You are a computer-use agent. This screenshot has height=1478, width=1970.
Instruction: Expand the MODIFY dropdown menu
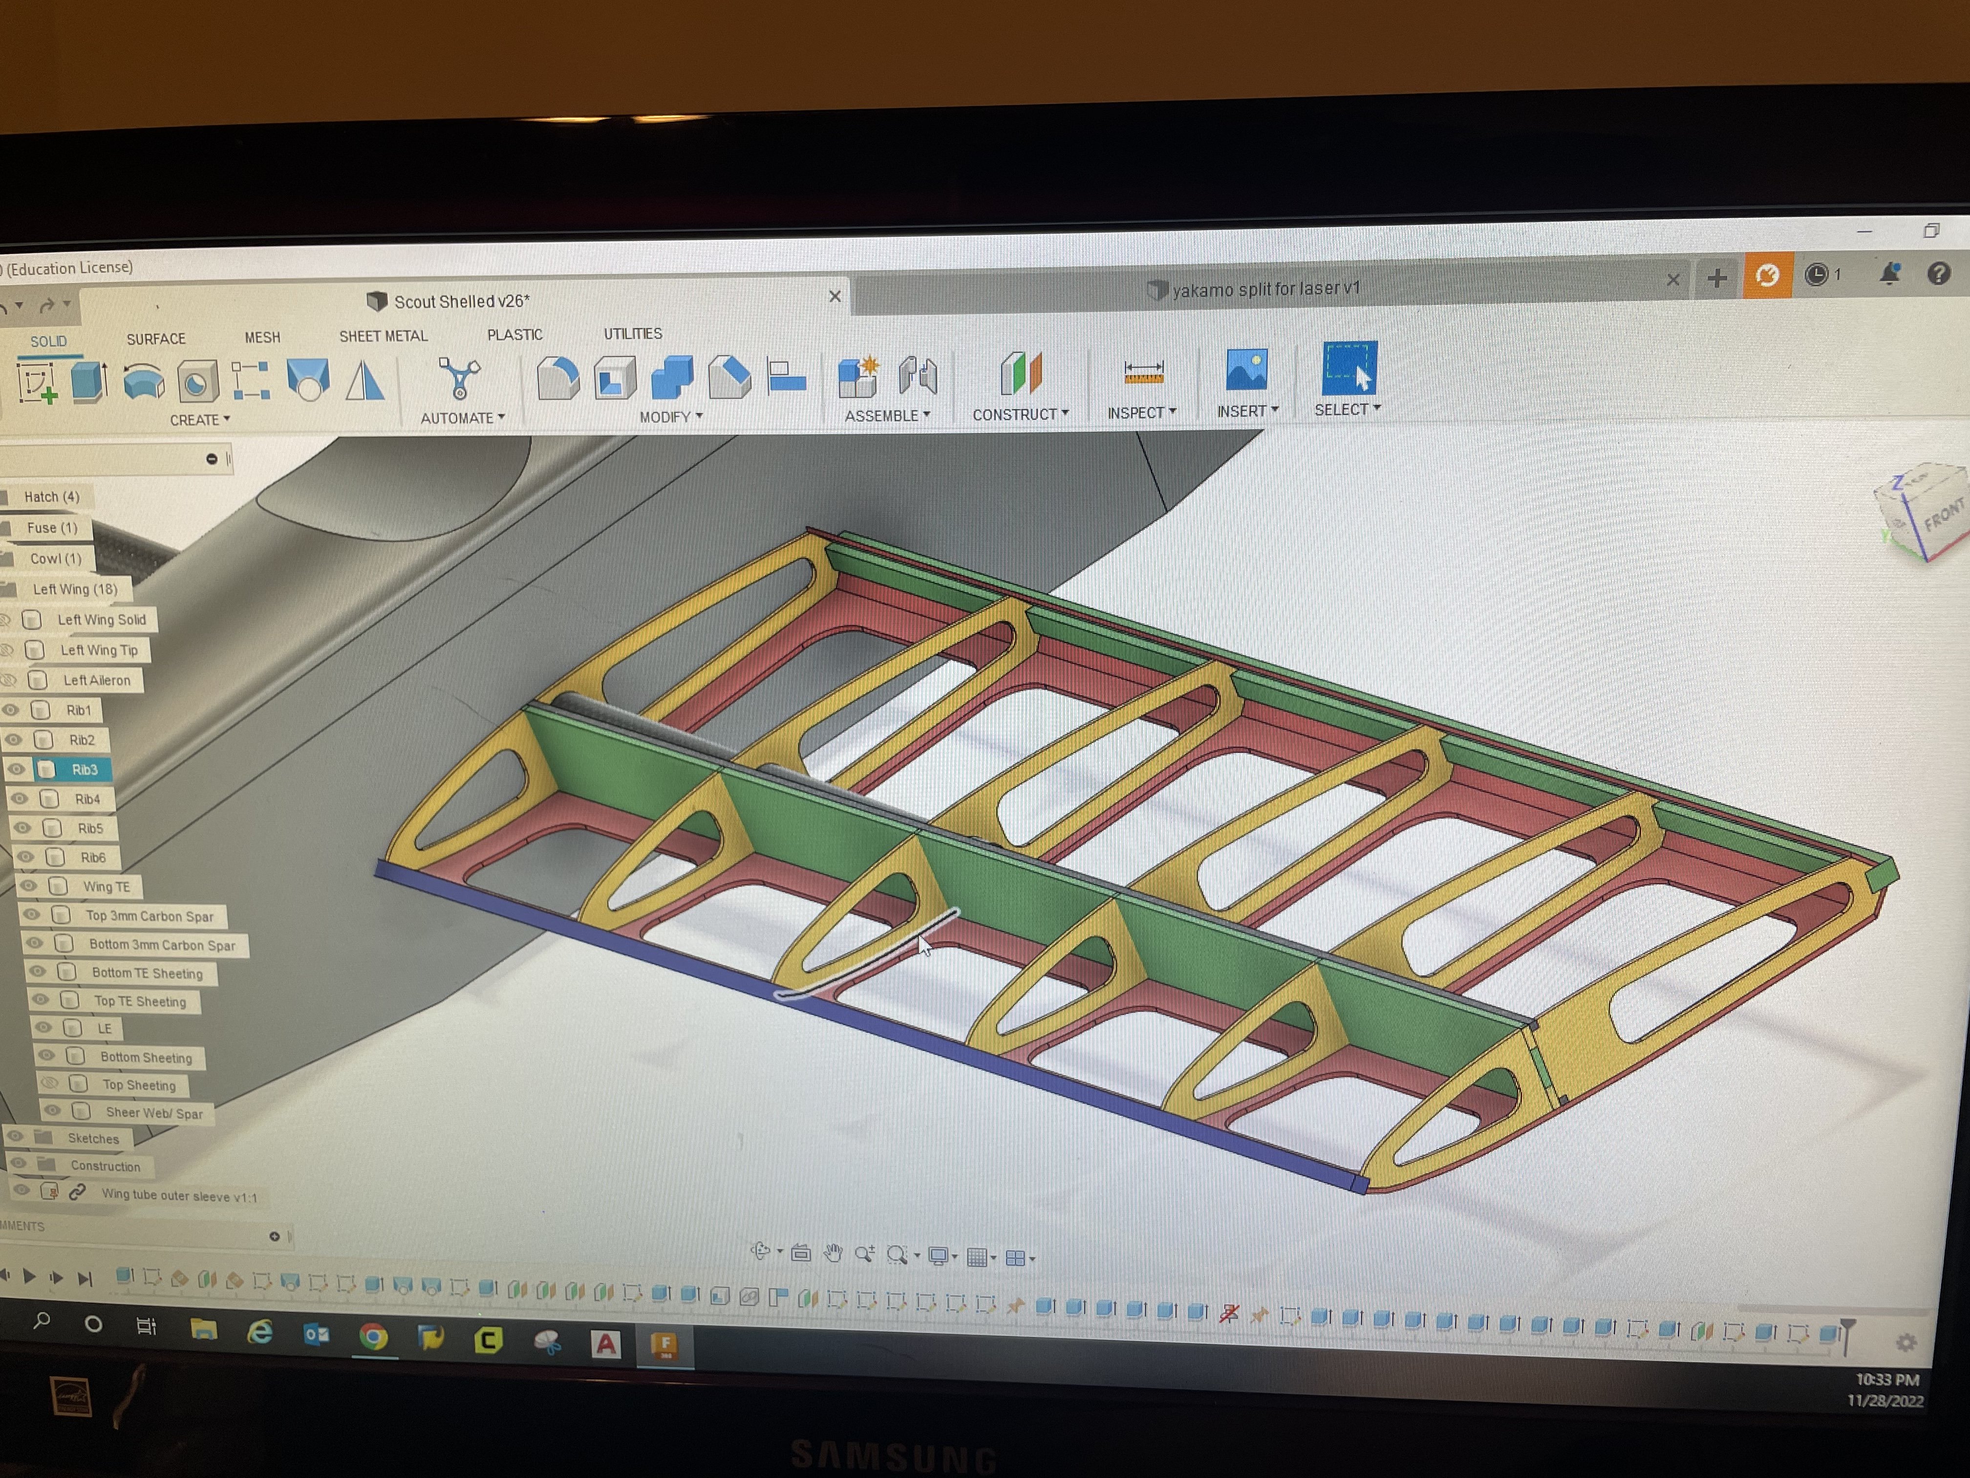point(671,417)
